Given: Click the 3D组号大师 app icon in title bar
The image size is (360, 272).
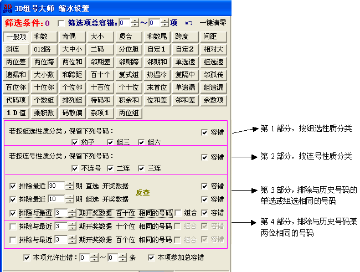Looking at the screenshot, I should tap(8, 8).
